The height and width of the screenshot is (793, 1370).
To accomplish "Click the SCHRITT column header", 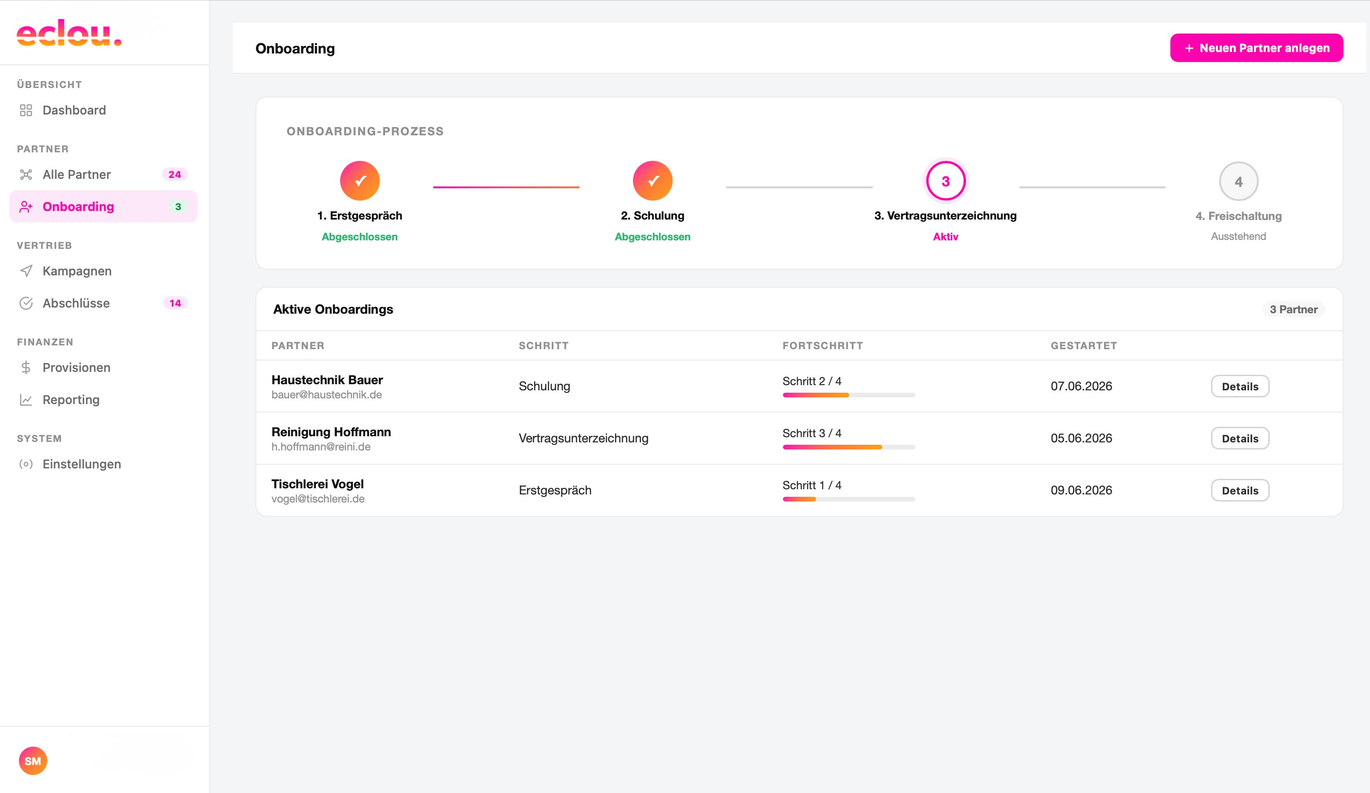I will coord(544,346).
